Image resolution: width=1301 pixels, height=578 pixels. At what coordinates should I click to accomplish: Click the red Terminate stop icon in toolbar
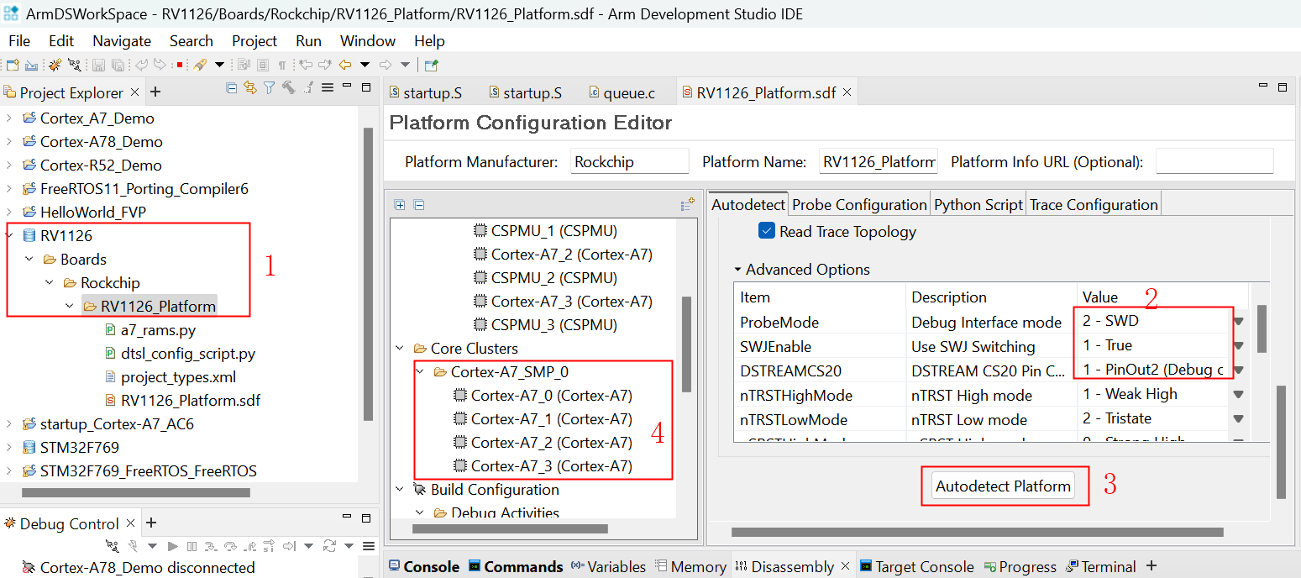[x=180, y=65]
